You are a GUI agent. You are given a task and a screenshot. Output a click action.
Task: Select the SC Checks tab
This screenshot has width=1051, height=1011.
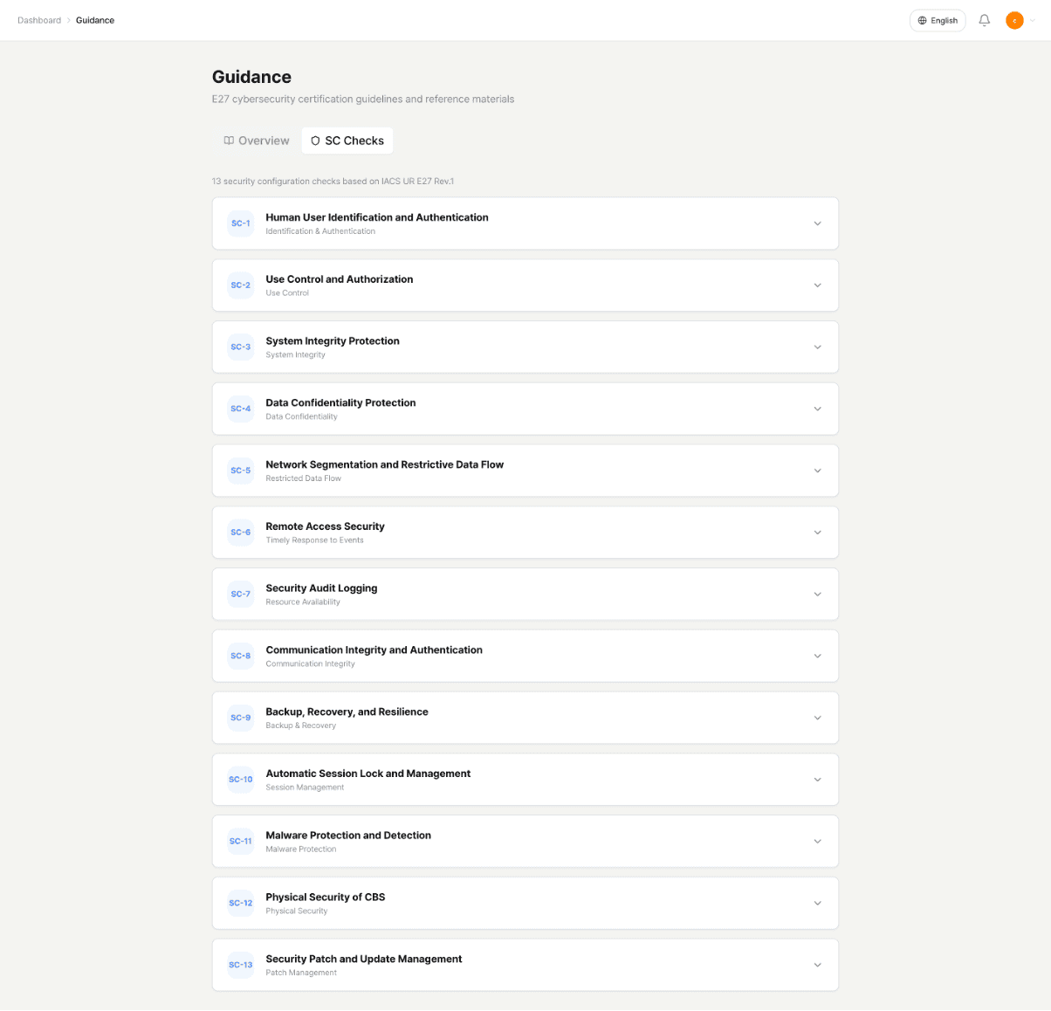[347, 141]
